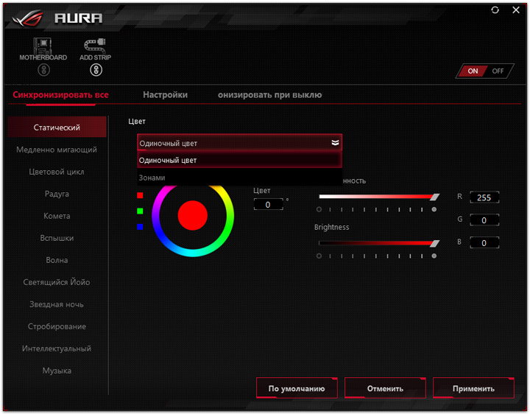Select the Волна effect

tap(57, 260)
